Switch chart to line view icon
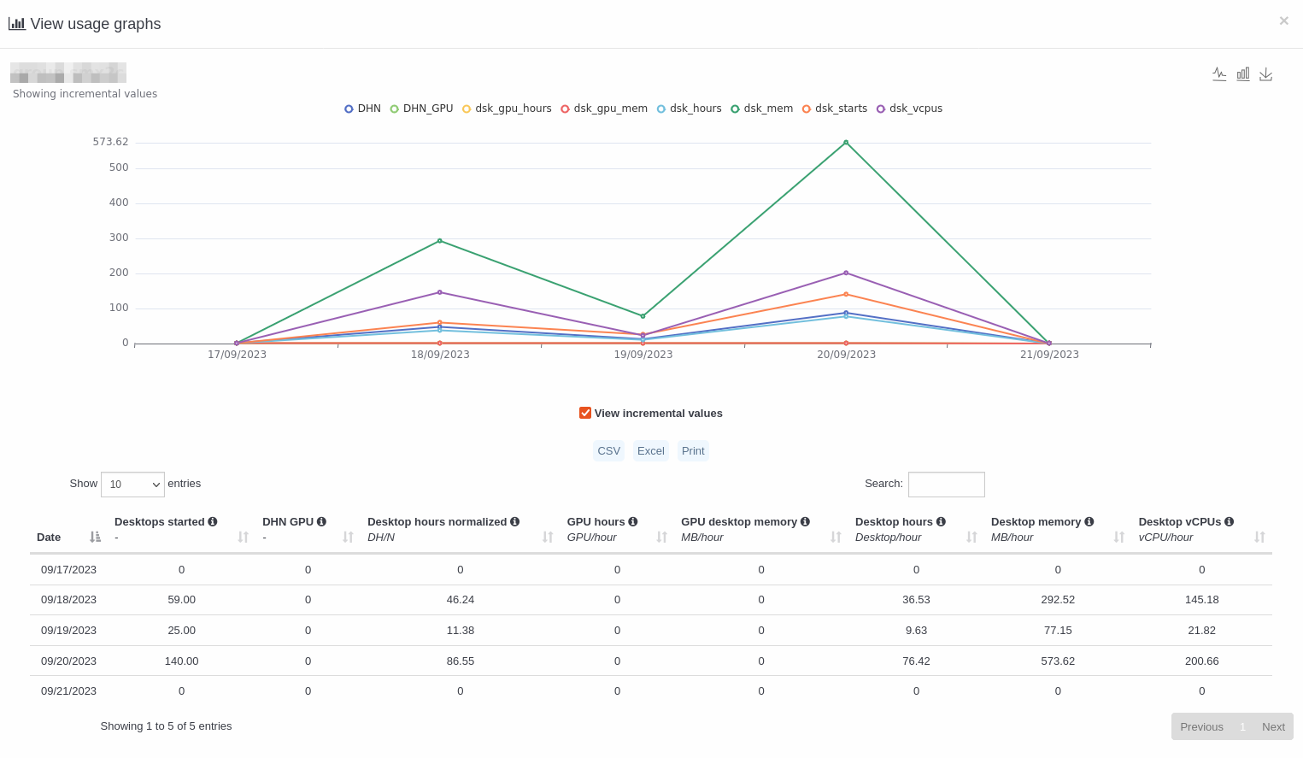 (1219, 74)
